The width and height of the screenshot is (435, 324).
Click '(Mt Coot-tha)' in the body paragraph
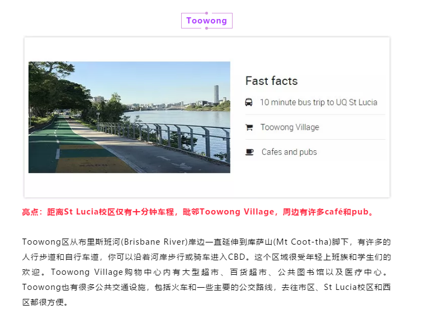pyautogui.click(x=301, y=242)
